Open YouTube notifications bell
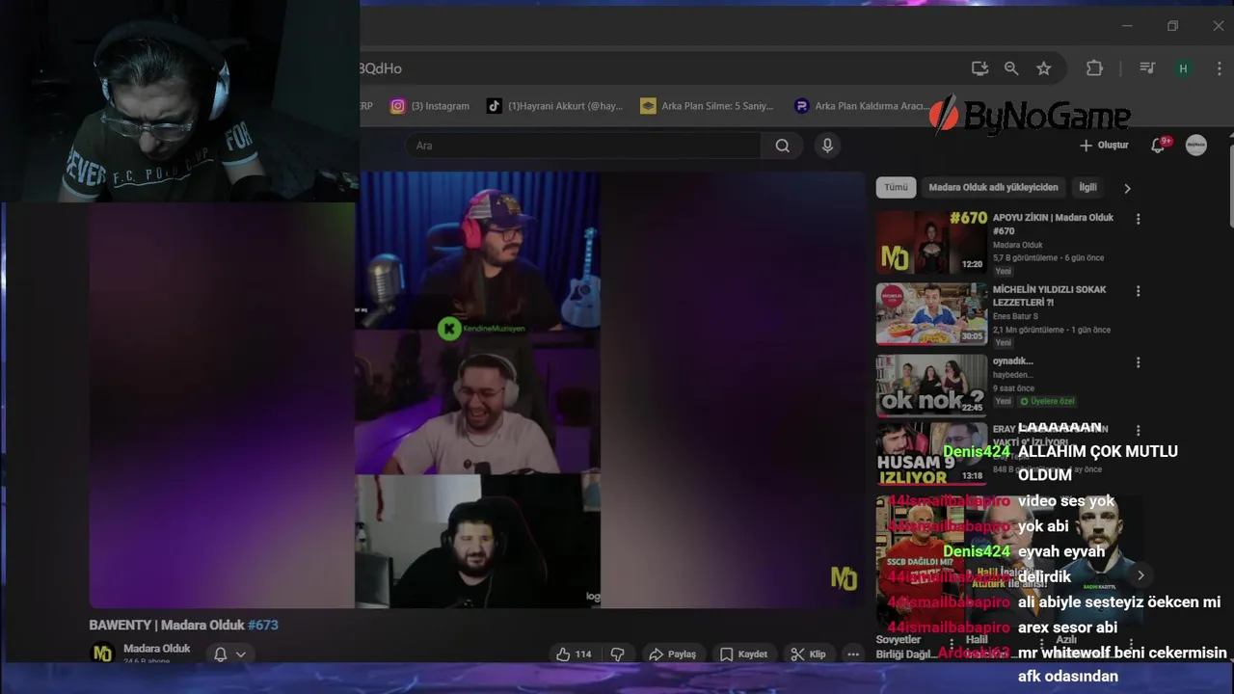Screen dimensions: 1234x694 (x=1159, y=146)
